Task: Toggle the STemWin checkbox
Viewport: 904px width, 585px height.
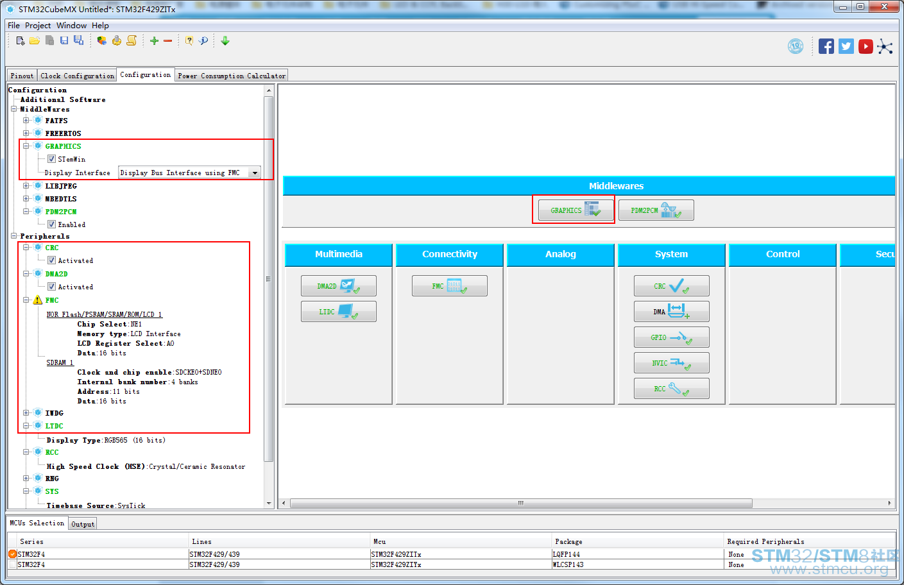Action: click(51, 159)
